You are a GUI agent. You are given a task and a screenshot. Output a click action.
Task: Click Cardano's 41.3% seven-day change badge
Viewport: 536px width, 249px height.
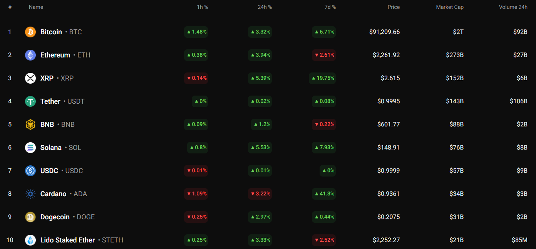point(324,194)
